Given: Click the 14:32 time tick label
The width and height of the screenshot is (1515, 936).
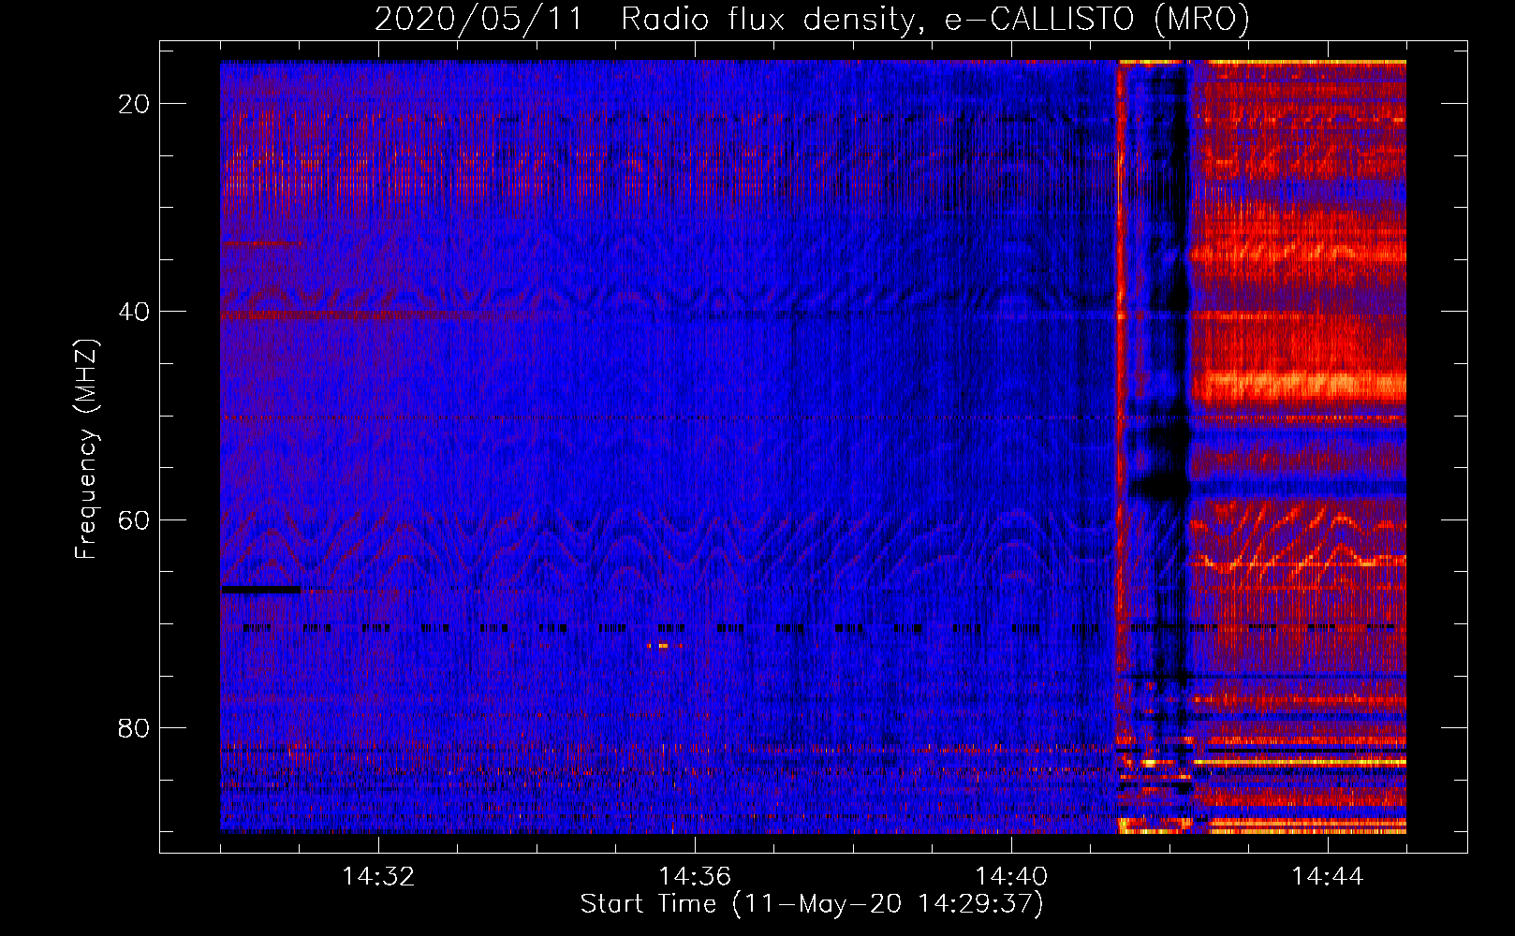Looking at the screenshot, I should coord(378,877).
